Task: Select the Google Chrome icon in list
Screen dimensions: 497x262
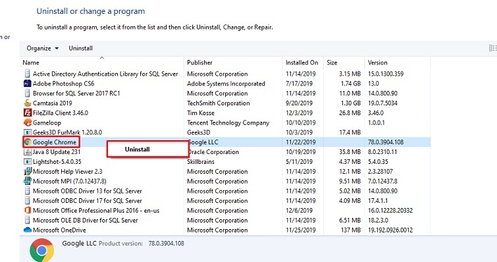Action: 28,142
